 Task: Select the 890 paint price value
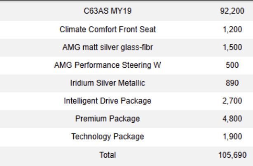[232, 83]
